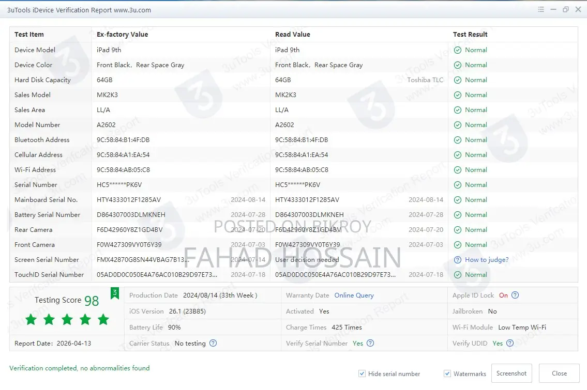
Task: Click the Read Value column header
Action: (x=292, y=35)
